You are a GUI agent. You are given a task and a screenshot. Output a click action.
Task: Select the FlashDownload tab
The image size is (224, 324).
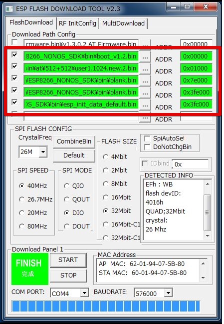pyautogui.click(x=31, y=22)
